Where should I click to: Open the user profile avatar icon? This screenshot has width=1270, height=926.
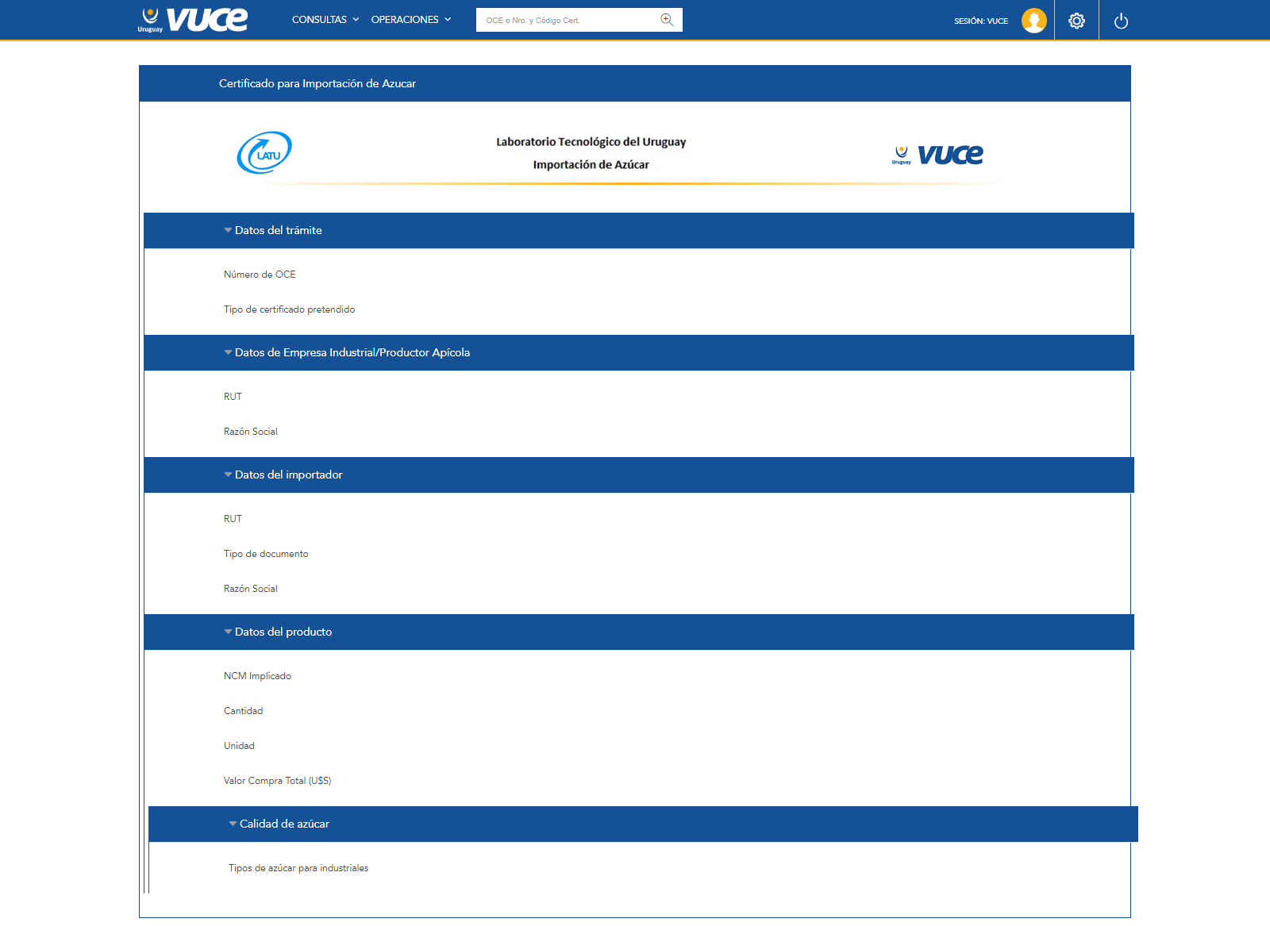coord(1033,21)
